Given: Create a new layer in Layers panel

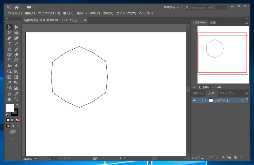Looking at the screenshot, I should coord(235,157).
